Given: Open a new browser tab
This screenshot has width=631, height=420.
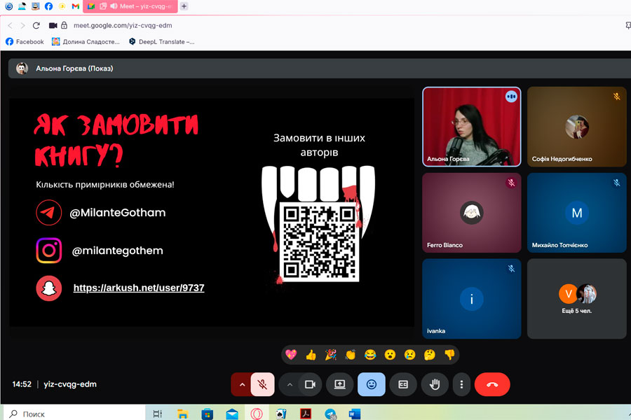Looking at the screenshot, I should pyautogui.click(x=184, y=6).
